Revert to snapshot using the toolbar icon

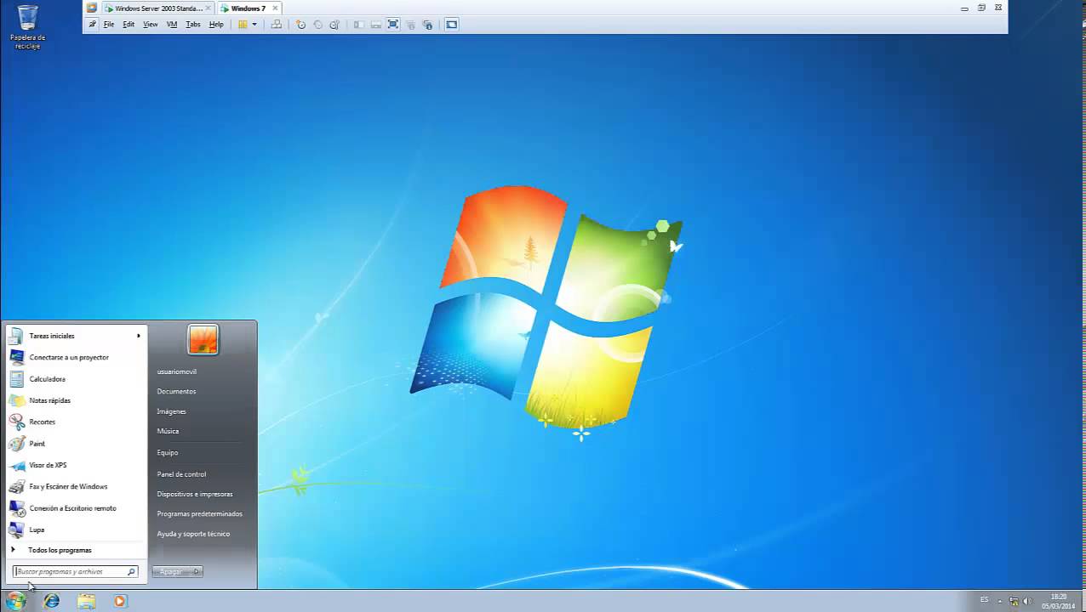coord(317,25)
